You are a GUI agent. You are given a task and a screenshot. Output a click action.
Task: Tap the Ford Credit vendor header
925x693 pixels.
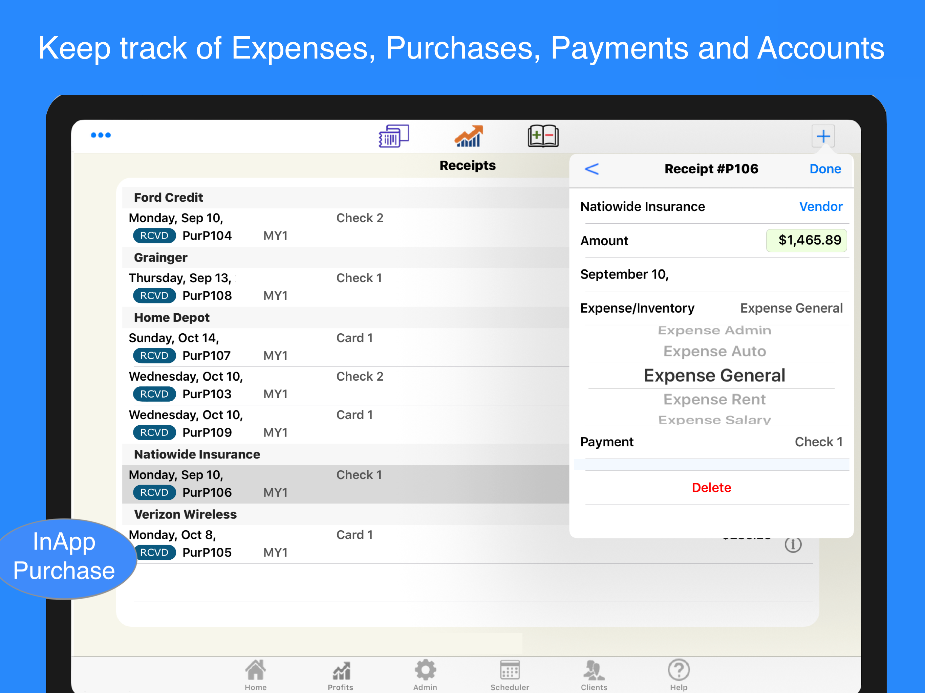[345, 197]
